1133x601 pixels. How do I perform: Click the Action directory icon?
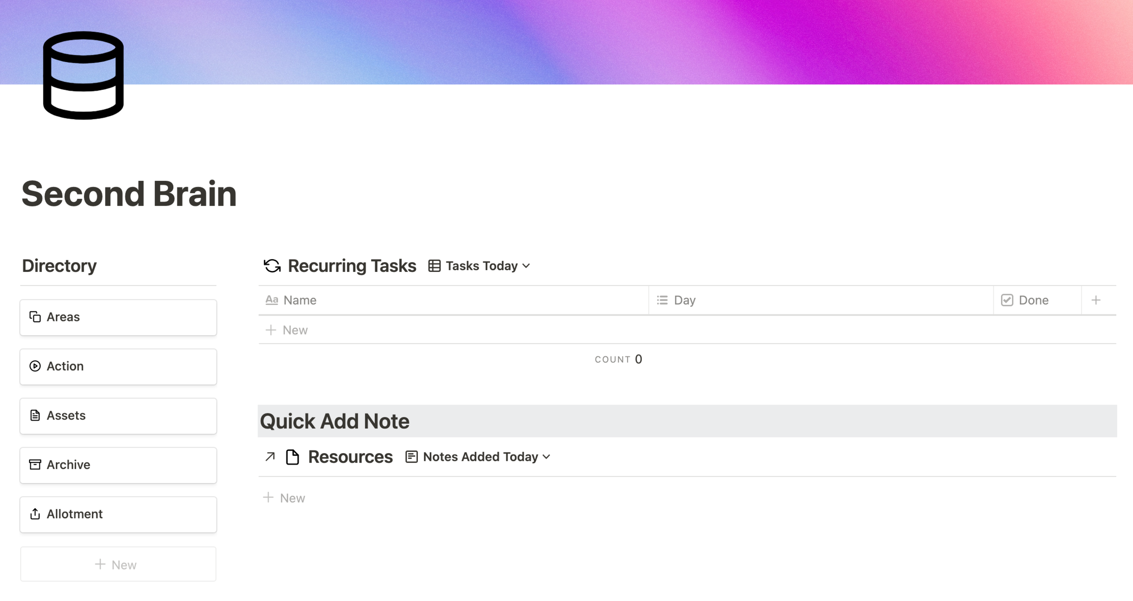34,366
